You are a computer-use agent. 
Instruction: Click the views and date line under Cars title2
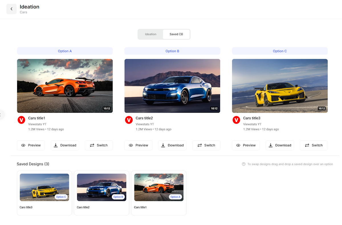click(153, 129)
